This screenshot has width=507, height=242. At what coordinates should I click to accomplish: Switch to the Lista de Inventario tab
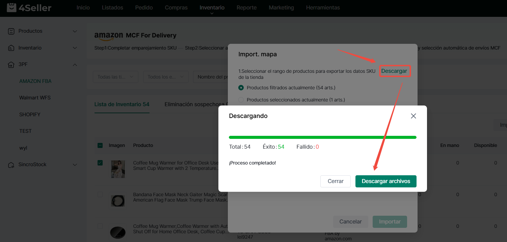(x=122, y=104)
